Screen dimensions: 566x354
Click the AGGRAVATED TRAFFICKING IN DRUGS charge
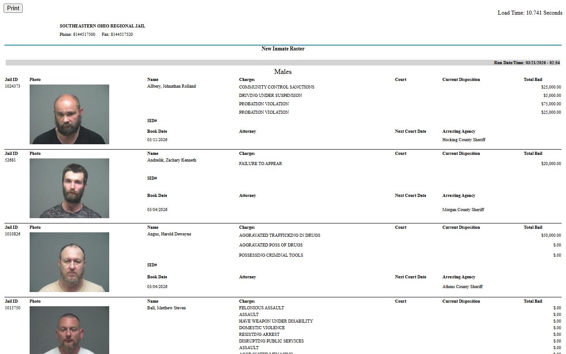pyautogui.click(x=279, y=235)
